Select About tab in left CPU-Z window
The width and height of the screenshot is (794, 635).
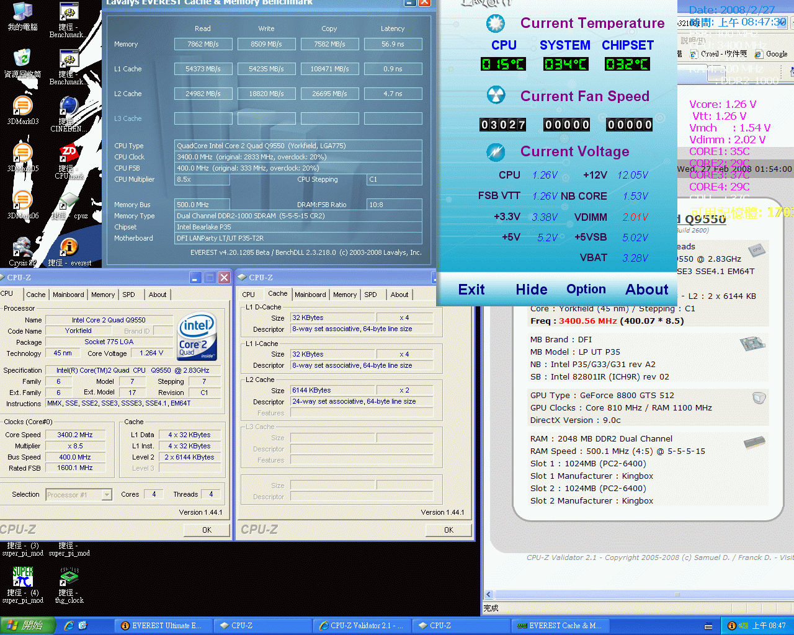click(x=158, y=295)
